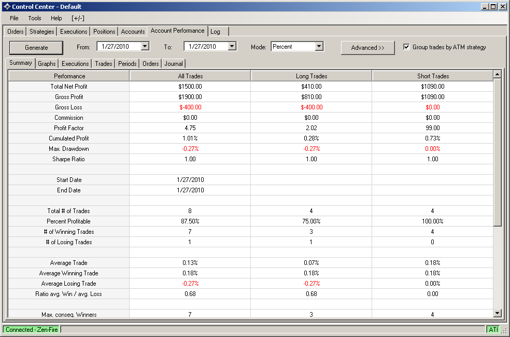Click the Generate button
This screenshot has width=510, height=337.
(x=36, y=48)
